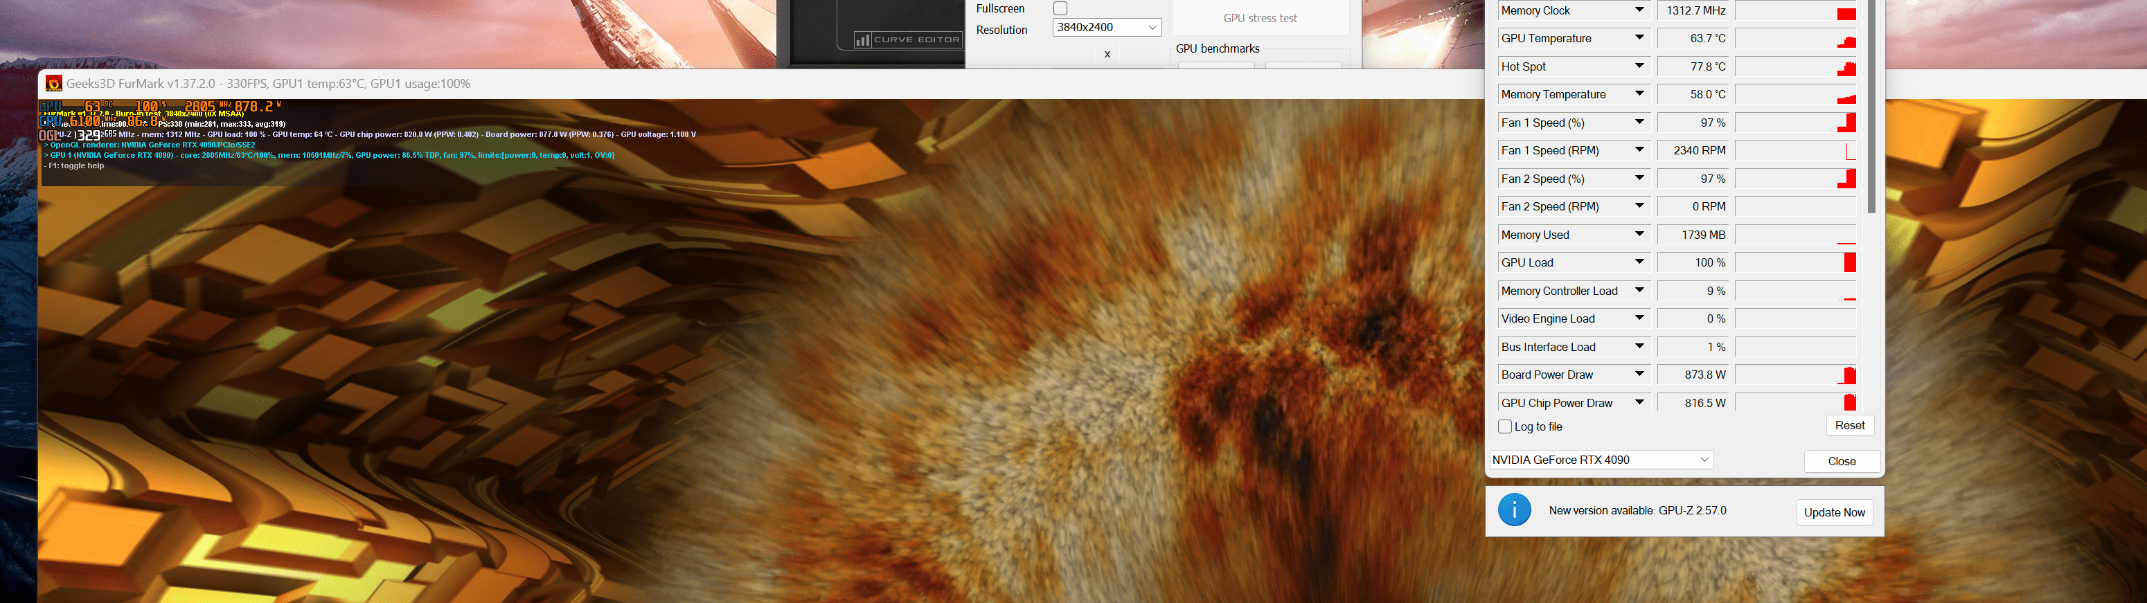
Task: Click the Memory Clock 1312.7 MHz value
Action: pos(1693,11)
